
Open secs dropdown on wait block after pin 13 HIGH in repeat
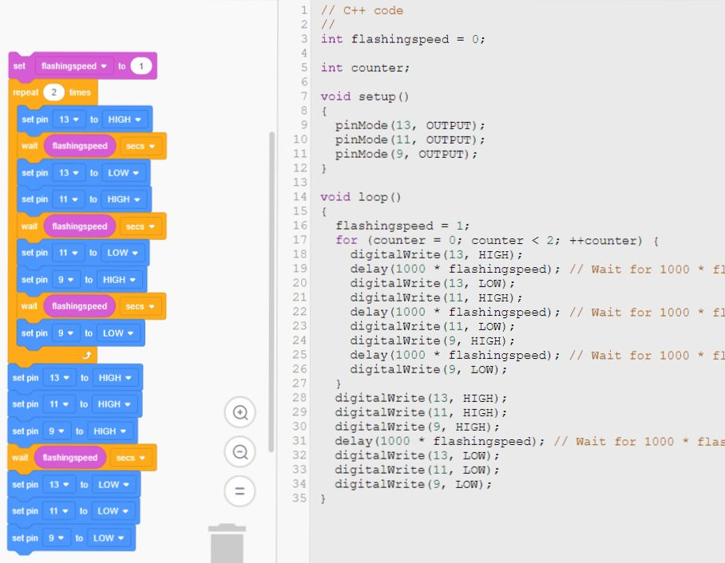(141, 146)
